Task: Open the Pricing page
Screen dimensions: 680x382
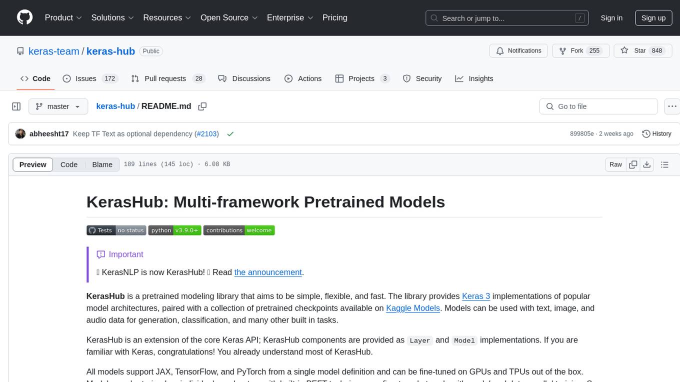Action: 335,17
